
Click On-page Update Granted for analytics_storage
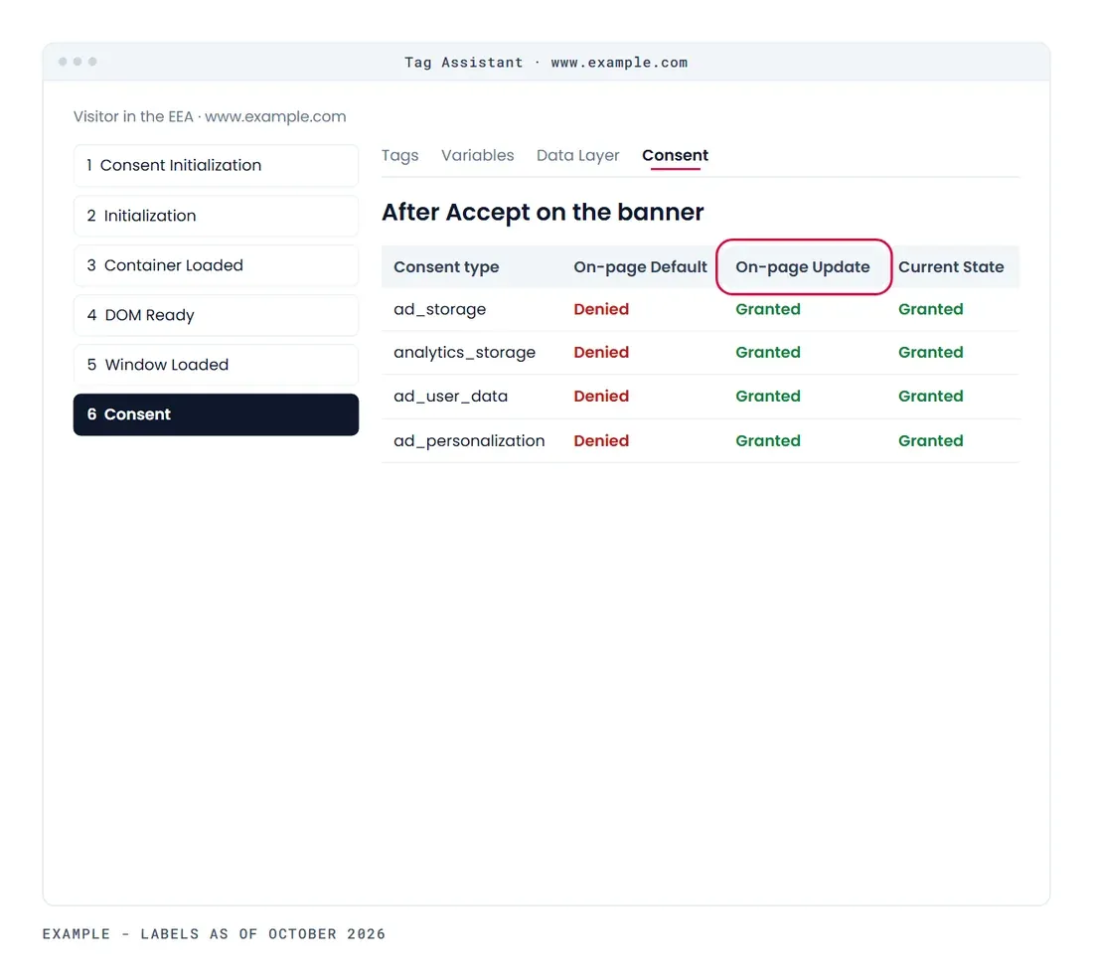click(x=767, y=353)
